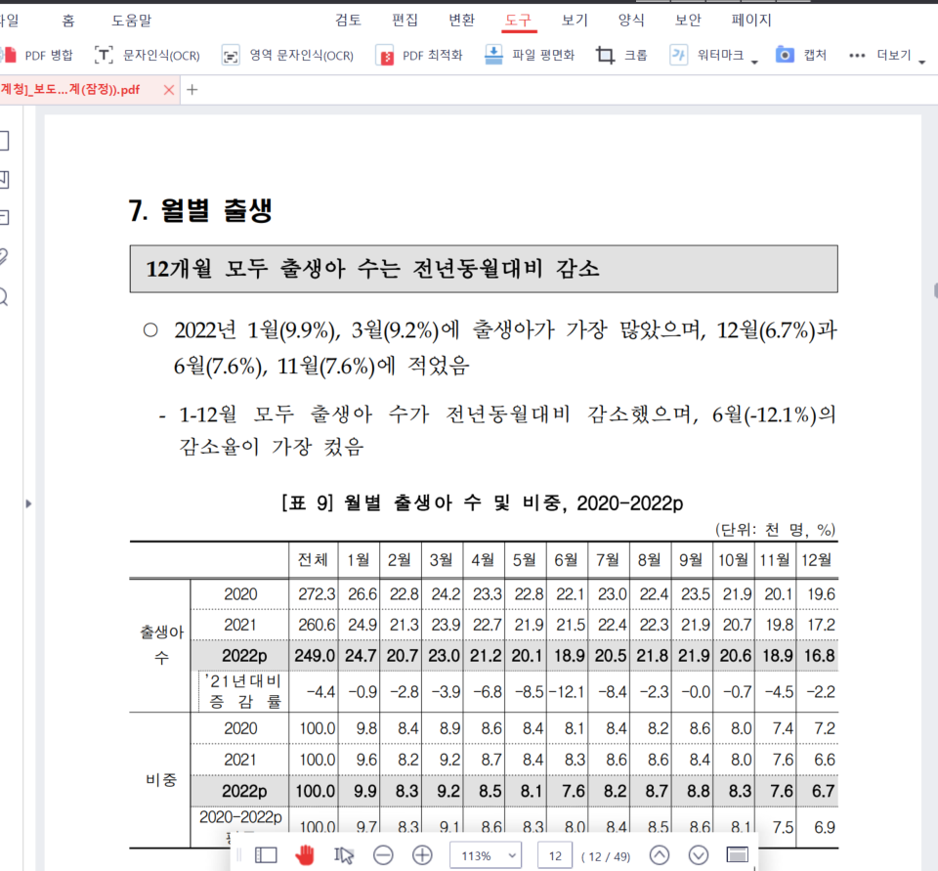938x871 pixels.
Task: Run 영역 문자인식(OCR) tool
Action: (x=287, y=55)
